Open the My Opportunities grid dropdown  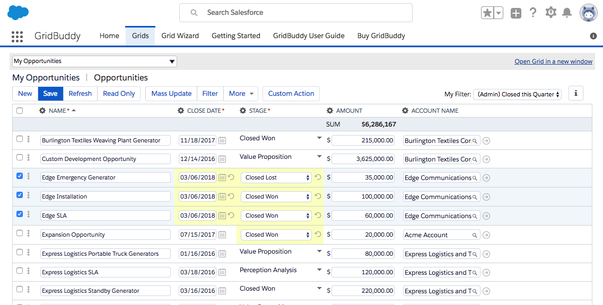tap(94, 61)
